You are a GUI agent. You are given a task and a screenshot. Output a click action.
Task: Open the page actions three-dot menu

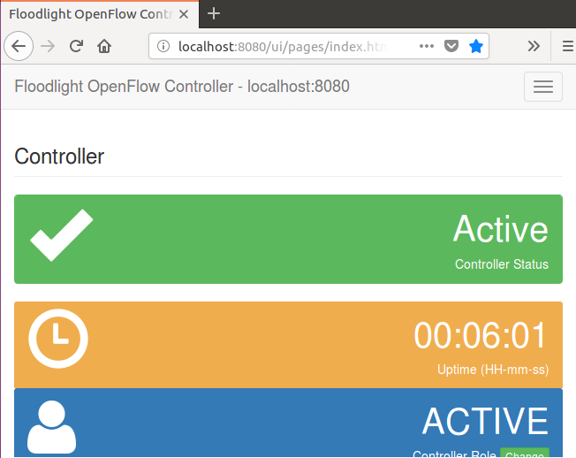[427, 46]
